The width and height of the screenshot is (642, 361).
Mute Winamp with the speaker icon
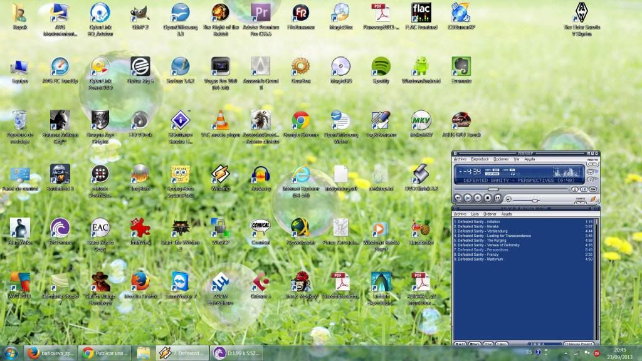tap(508, 199)
